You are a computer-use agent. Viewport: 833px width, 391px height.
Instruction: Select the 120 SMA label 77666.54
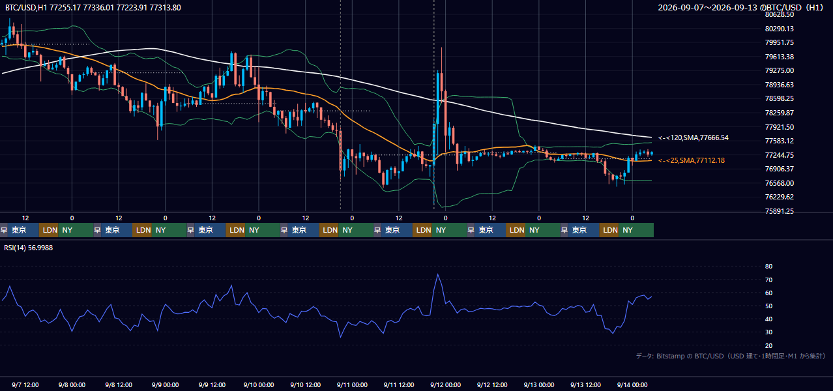(694, 138)
